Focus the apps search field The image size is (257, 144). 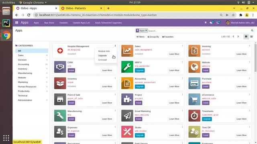(x=199, y=31)
